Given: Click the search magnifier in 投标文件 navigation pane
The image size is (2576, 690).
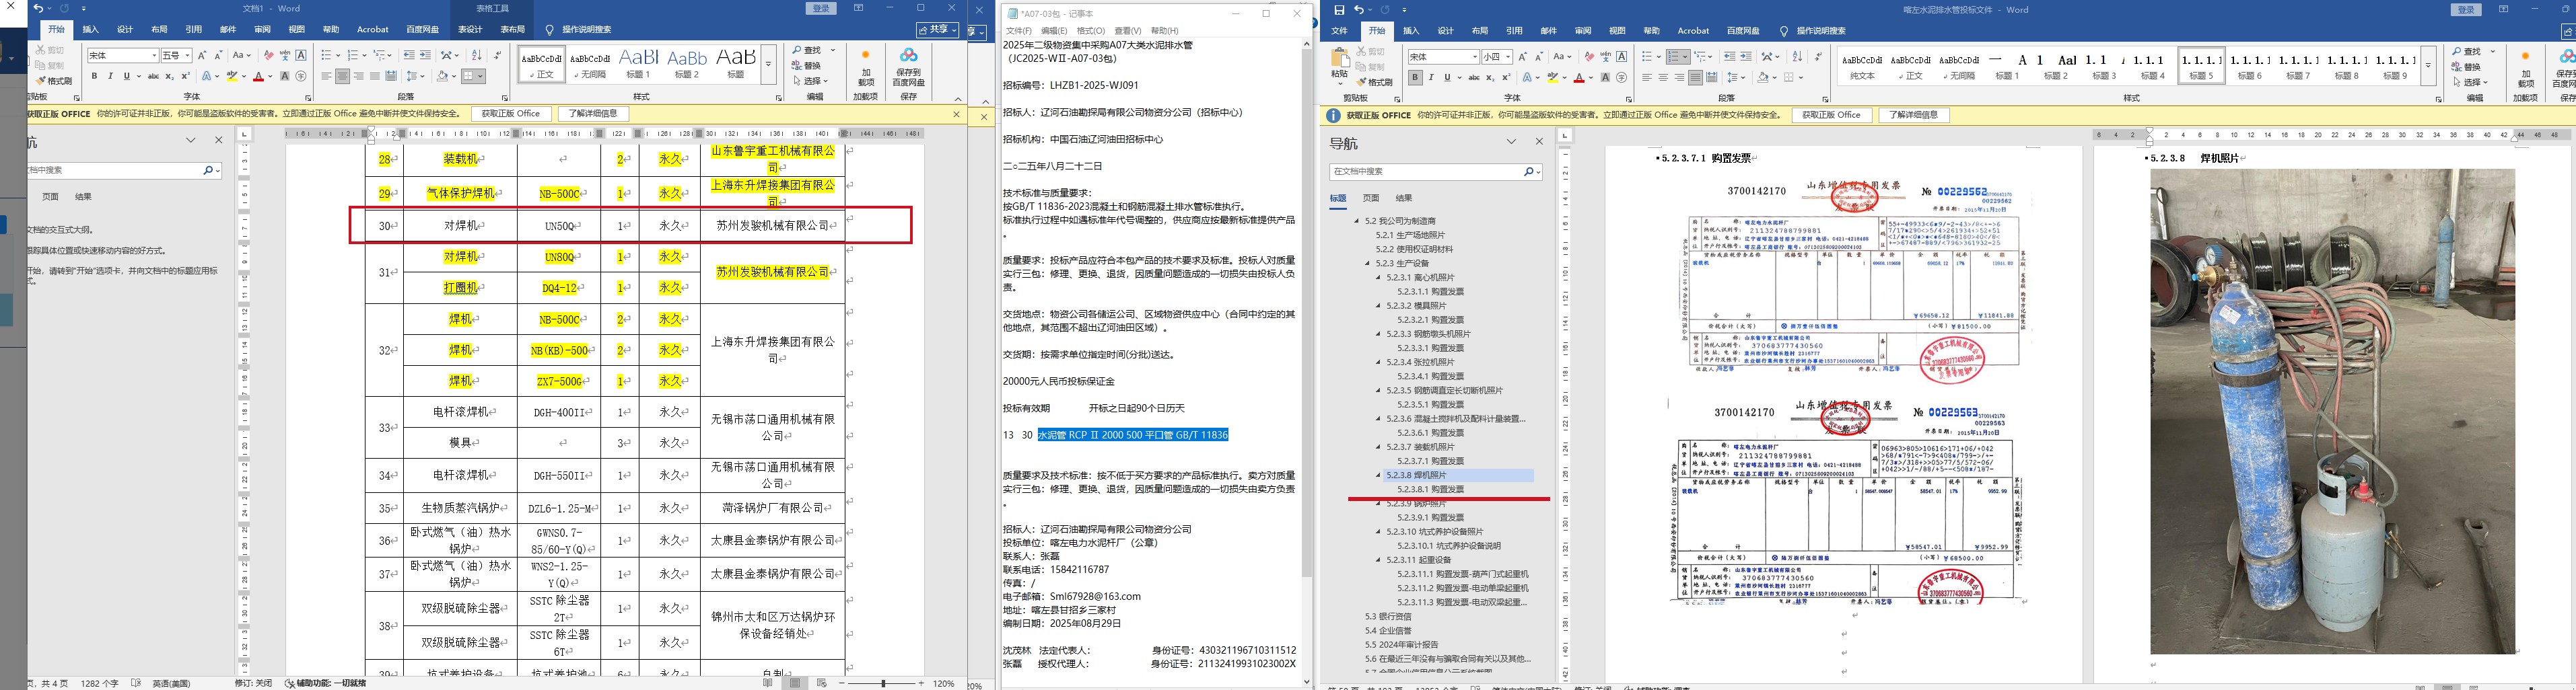Looking at the screenshot, I should (x=1529, y=171).
